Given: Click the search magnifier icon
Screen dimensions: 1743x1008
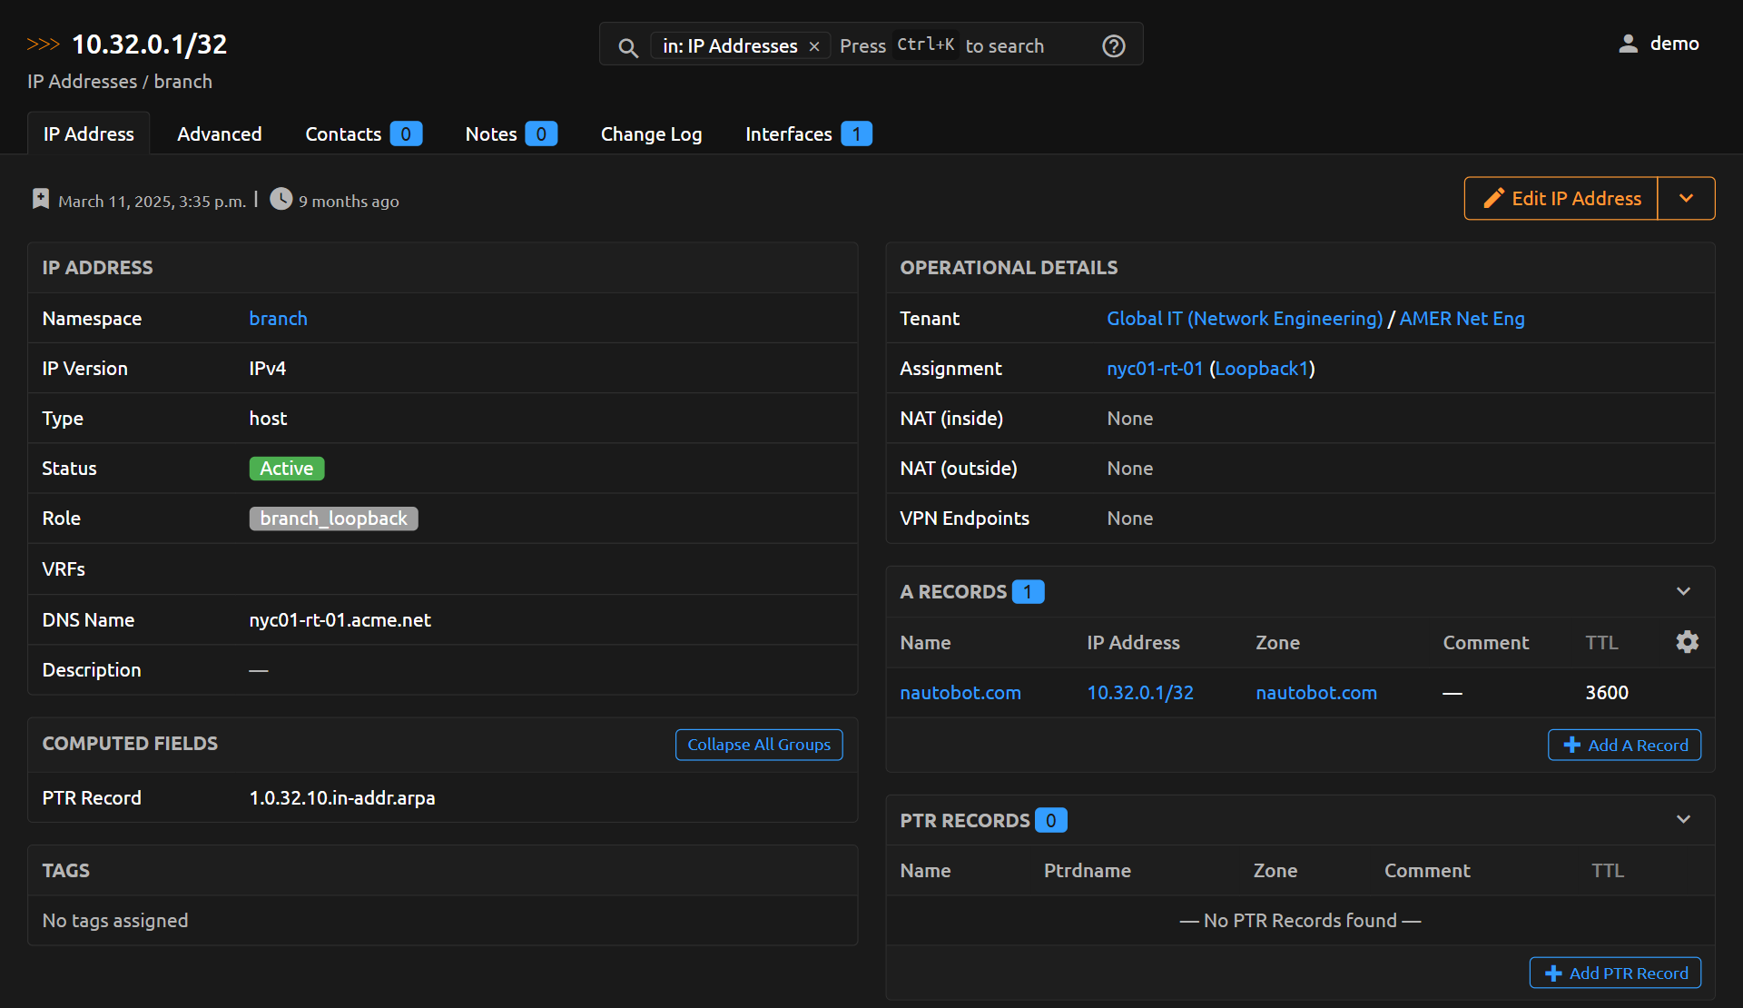Looking at the screenshot, I should click(627, 47).
